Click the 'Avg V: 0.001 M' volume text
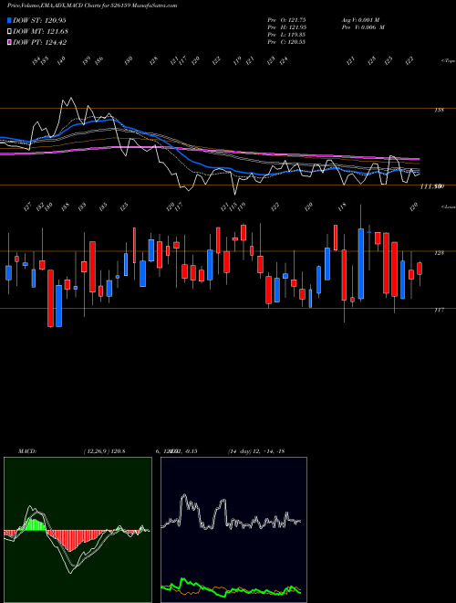456x603 pixels. click(x=361, y=19)
